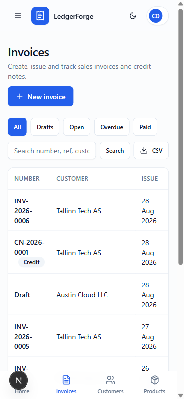Select Austin Cloud LLC customer cell
This screenshot has width=184, height=399.
(x=82, y=295)
